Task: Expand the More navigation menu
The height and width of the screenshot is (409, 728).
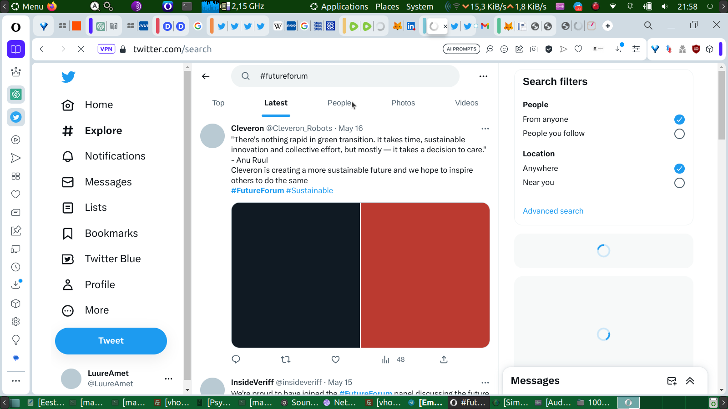Action: pos(86,310)
